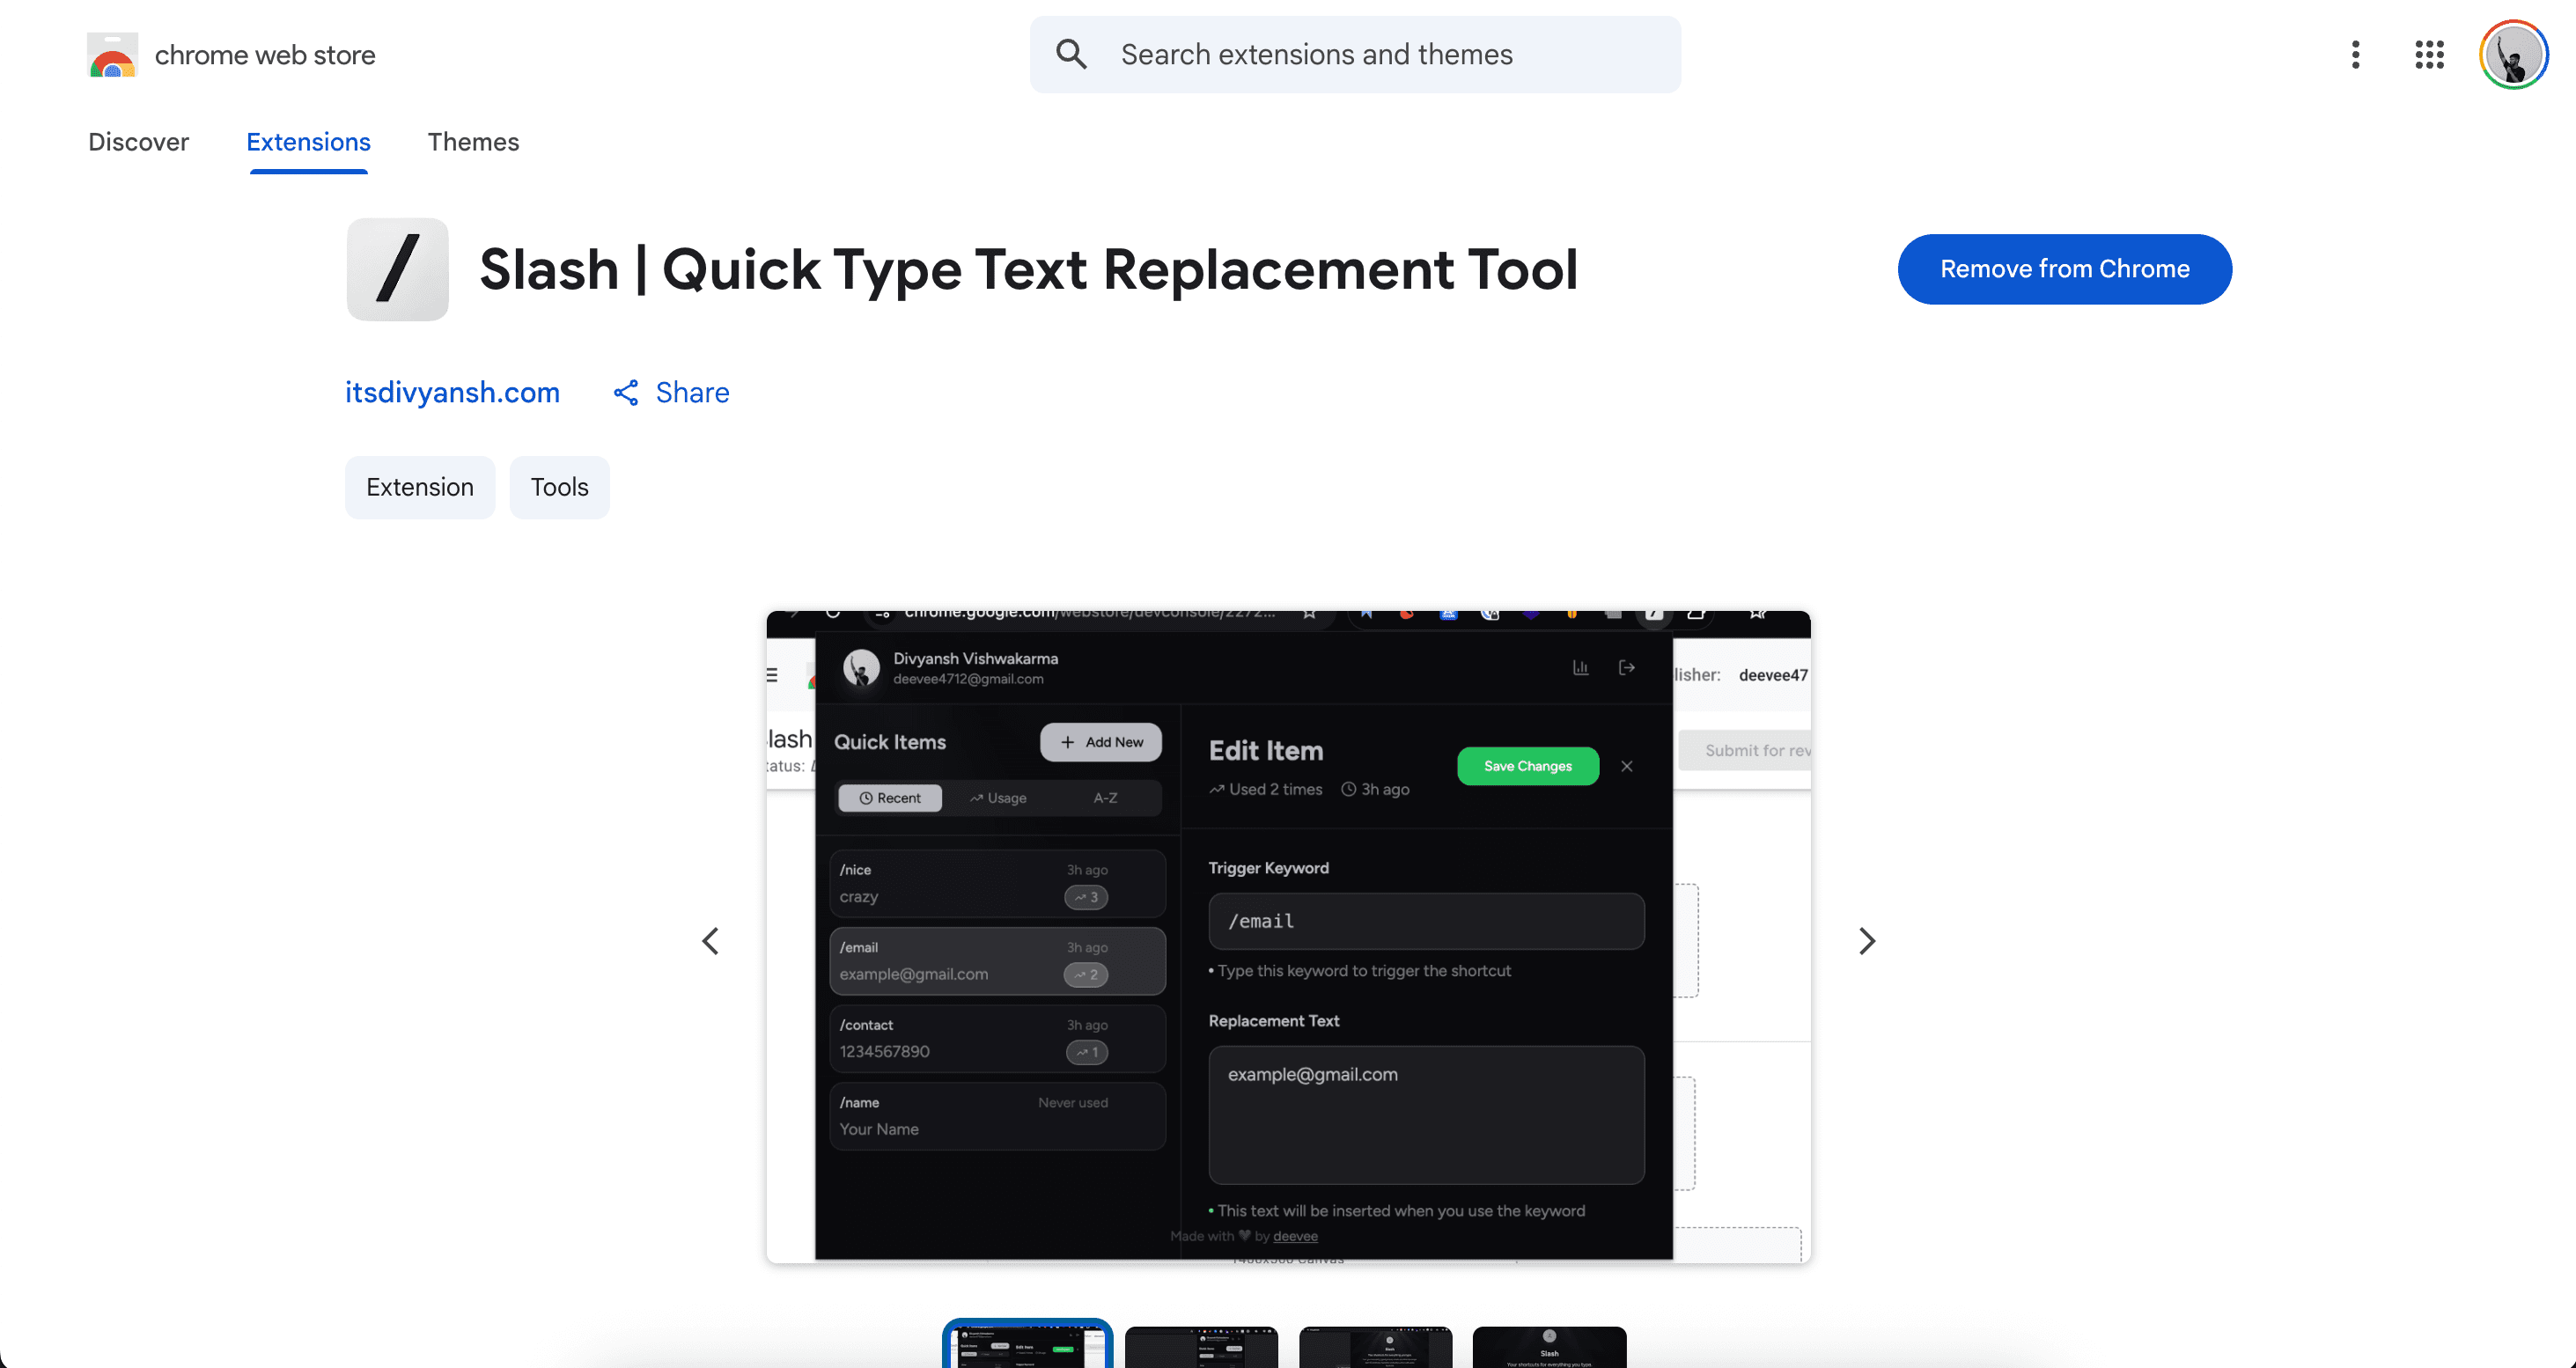Click the Slash extension logo icon
The image size is (2576, 1368).
tap(396, 269)
